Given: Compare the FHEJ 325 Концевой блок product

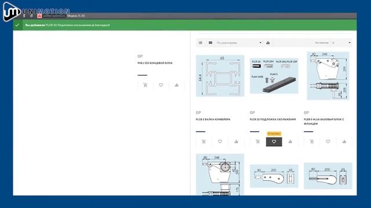Looking at the screenshot, I should coord(176,85).
